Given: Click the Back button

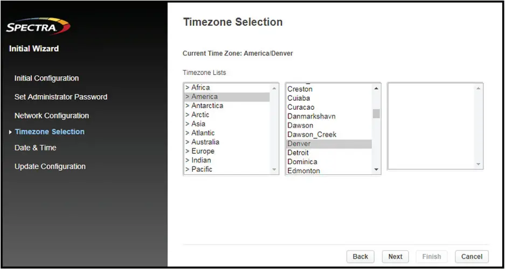Looking at the screenshot, I should 360,257.
